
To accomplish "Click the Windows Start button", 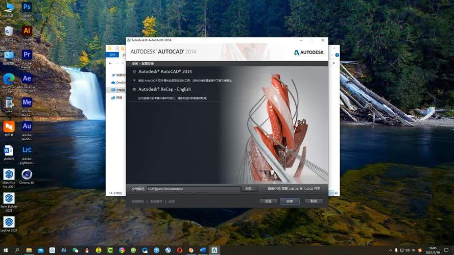I will [x=5, y=250].
